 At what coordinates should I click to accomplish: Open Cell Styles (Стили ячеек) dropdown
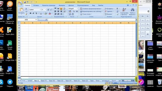point(86,14)
